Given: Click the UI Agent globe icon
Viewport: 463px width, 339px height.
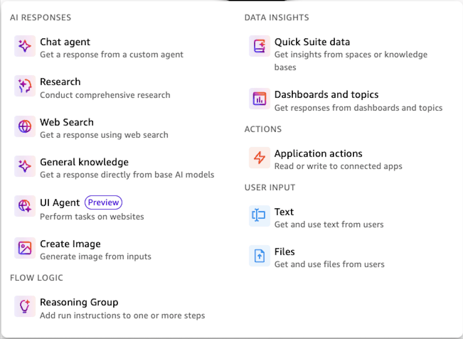Looking at the screenshot, I should pyautogui.click(x=25, y=206).
